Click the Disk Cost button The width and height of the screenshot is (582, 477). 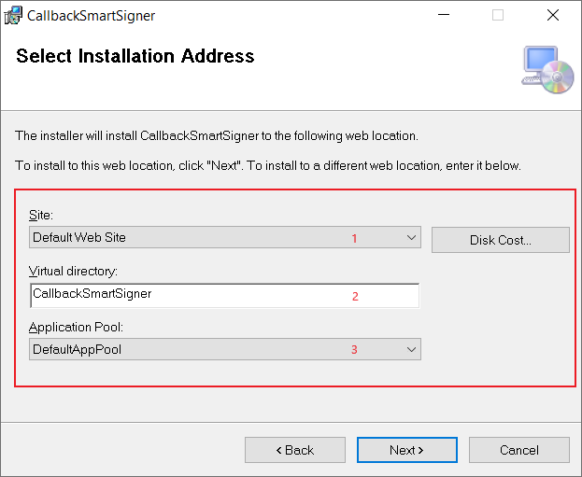pos(501,240)
